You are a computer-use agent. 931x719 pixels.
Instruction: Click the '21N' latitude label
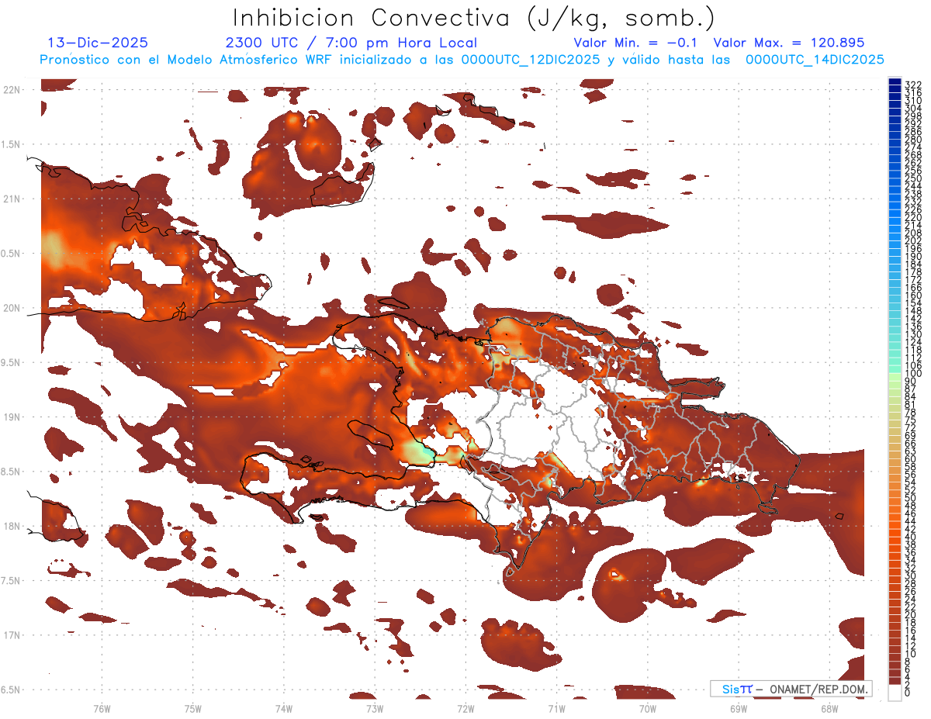tap(11, 199)
